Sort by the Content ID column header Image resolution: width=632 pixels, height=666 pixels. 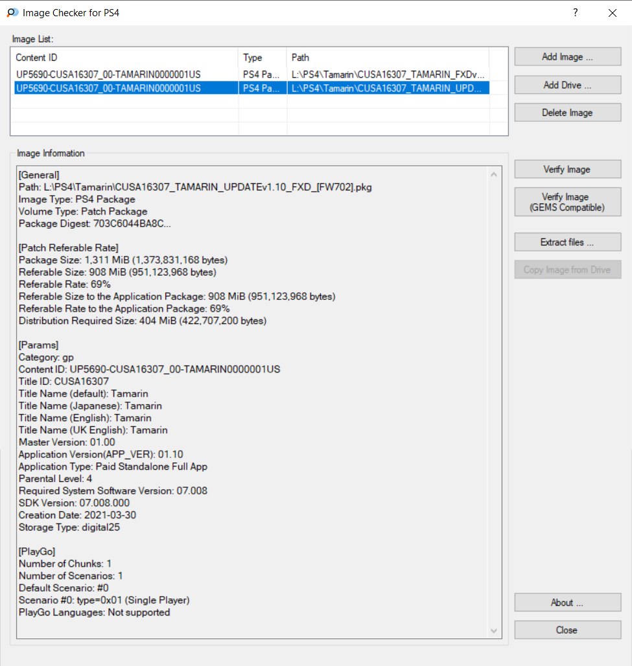tap(126, 58)
